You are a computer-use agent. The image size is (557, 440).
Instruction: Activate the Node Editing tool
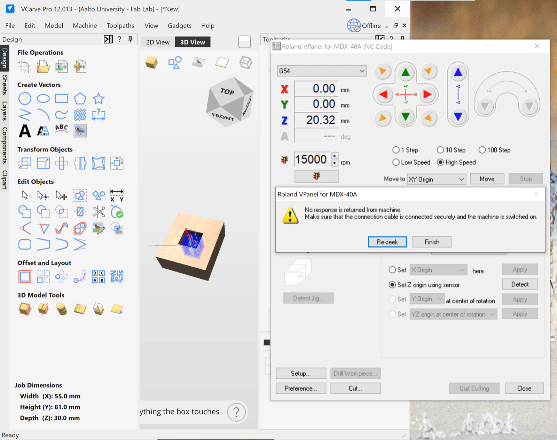tap(43, 196)
